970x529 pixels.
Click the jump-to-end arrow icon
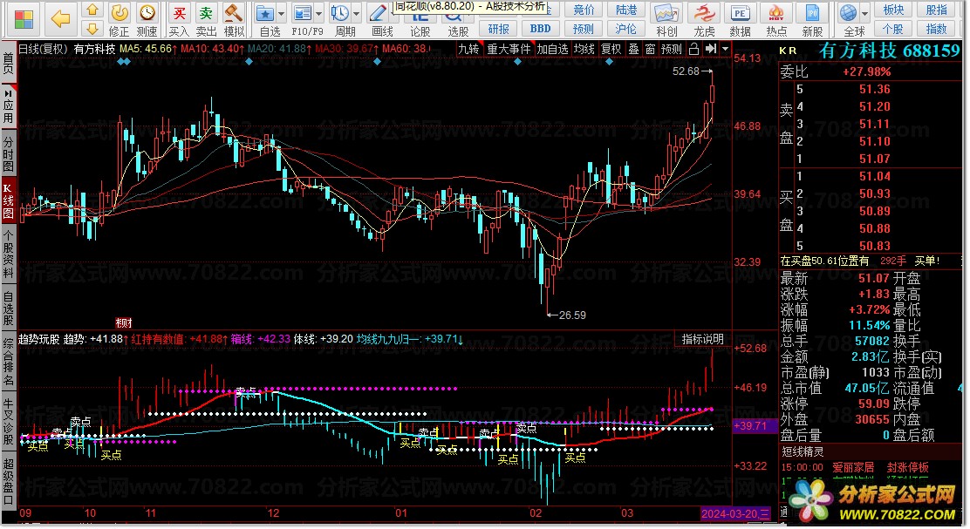(x=711, y=49)
